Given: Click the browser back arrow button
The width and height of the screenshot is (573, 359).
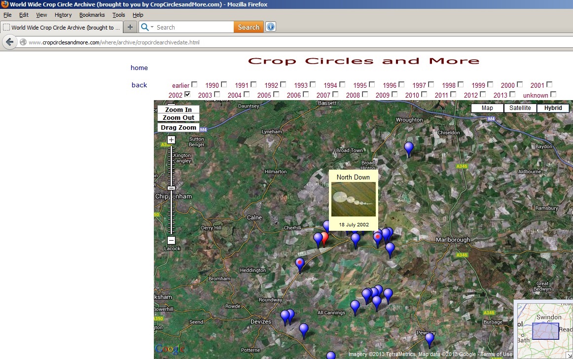Looking at the screenshot, I should tap(9, 42).
